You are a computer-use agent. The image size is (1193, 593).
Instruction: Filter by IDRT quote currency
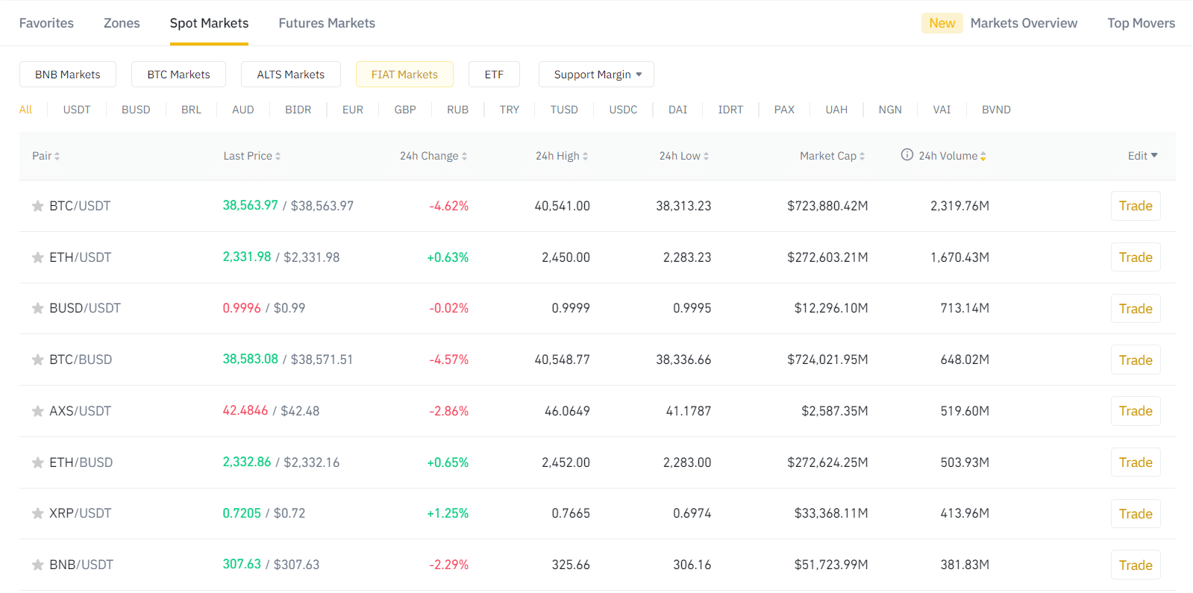pos(730,110)
